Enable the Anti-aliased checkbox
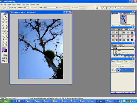This screenshot has width=137, height=103. coord(30,7)
